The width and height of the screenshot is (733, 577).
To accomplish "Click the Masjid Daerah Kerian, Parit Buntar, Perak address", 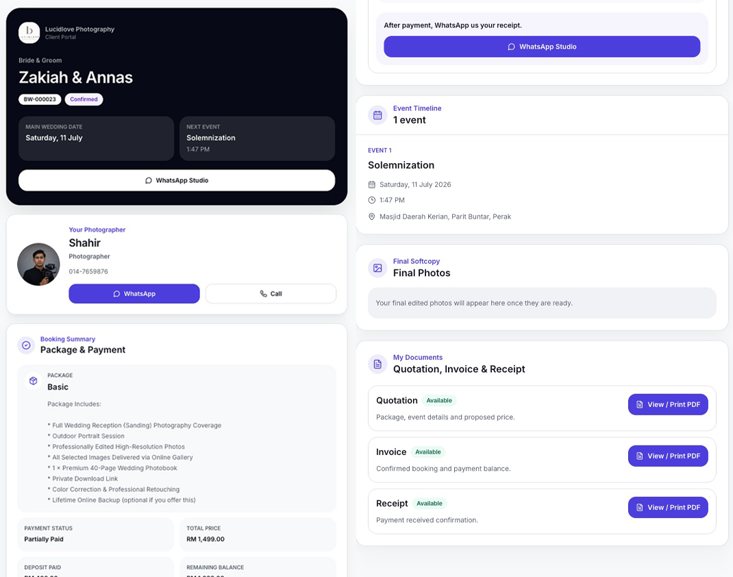I will tap(445, 217).
